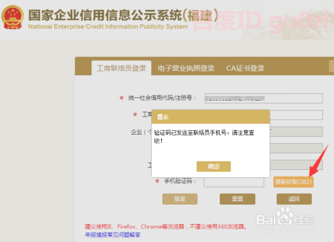Open the 电子营业执照登录 tab
Image resolution: width=334 pixels, height=242 pixels.
pos(186,68)
